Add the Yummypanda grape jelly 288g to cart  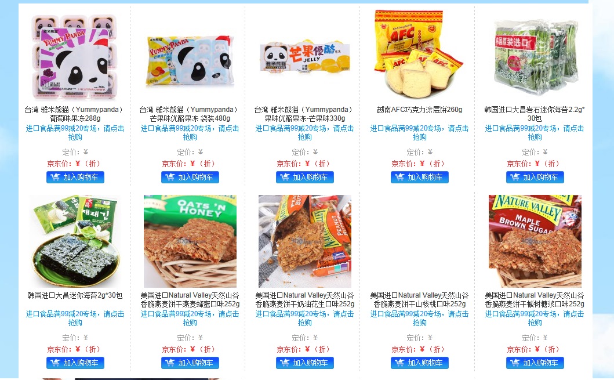[75, 177]
